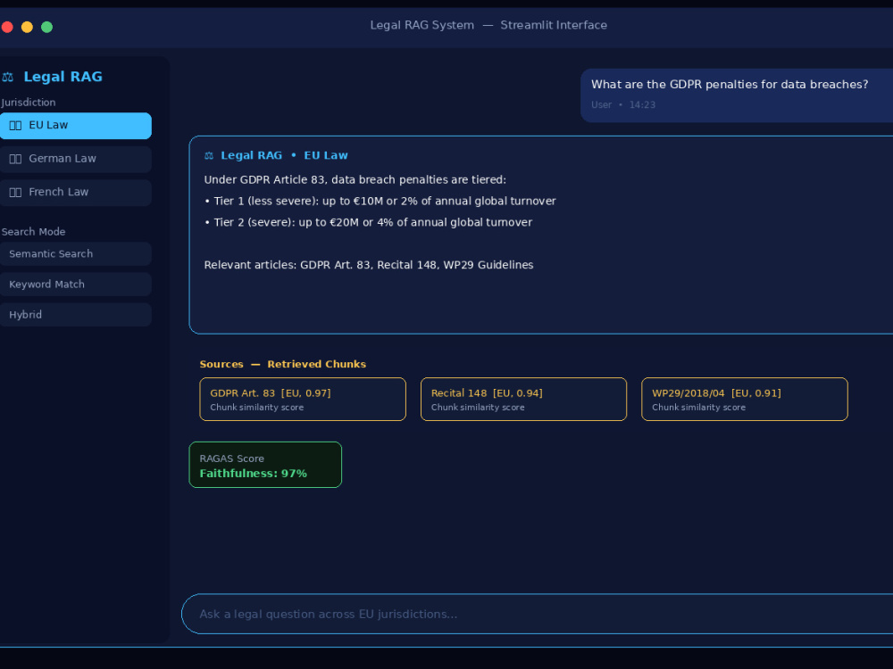
Task: Switch jurisdiction to French Law
Action: click(75, 193)
